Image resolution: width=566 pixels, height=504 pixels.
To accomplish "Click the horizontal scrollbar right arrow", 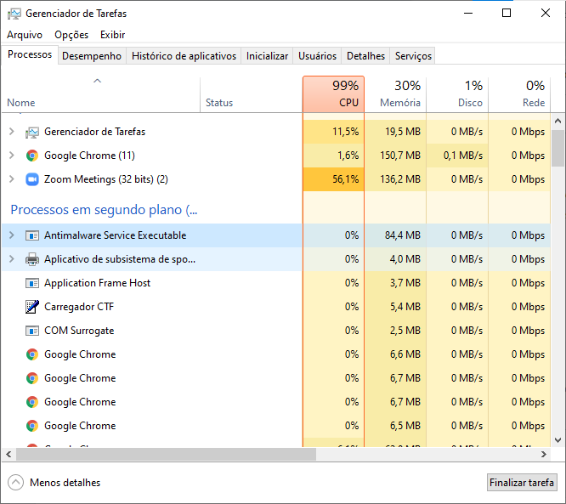I will (x=544, y=455).
